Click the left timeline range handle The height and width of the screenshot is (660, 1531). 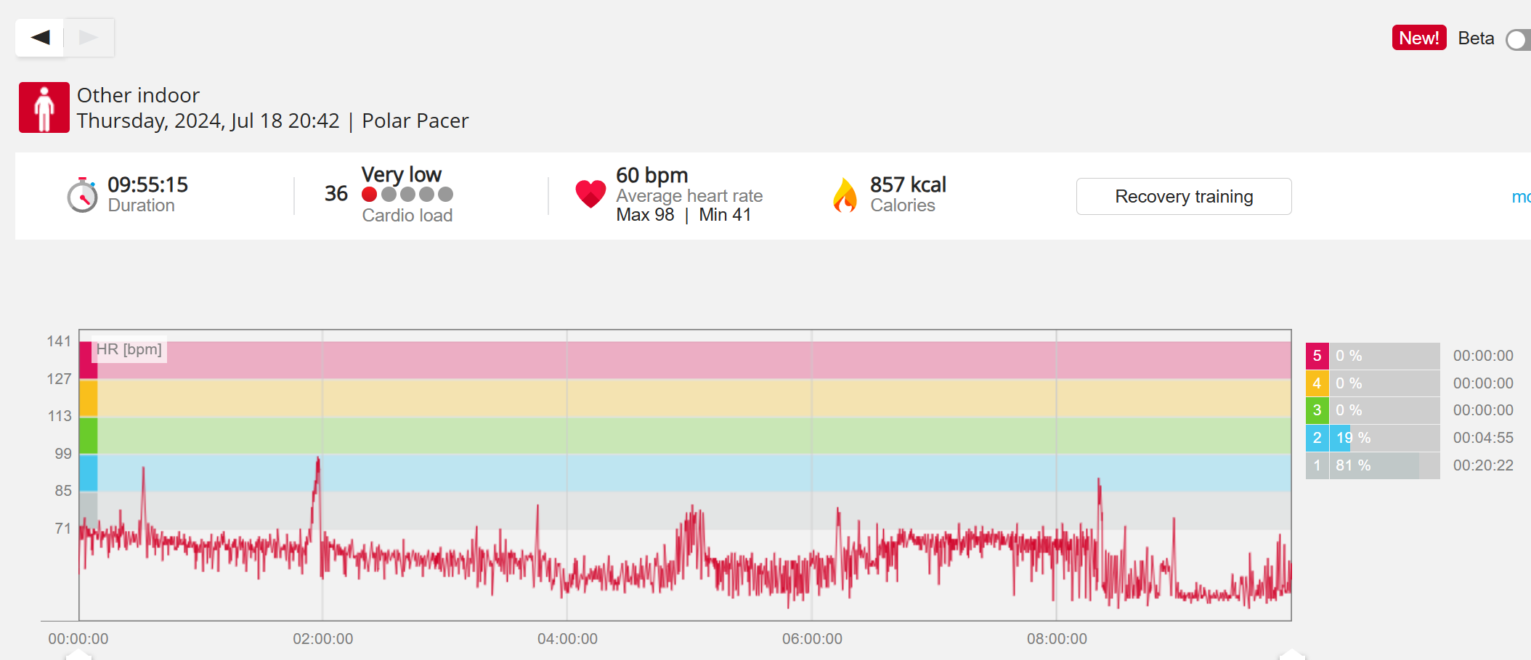[78, 655]
